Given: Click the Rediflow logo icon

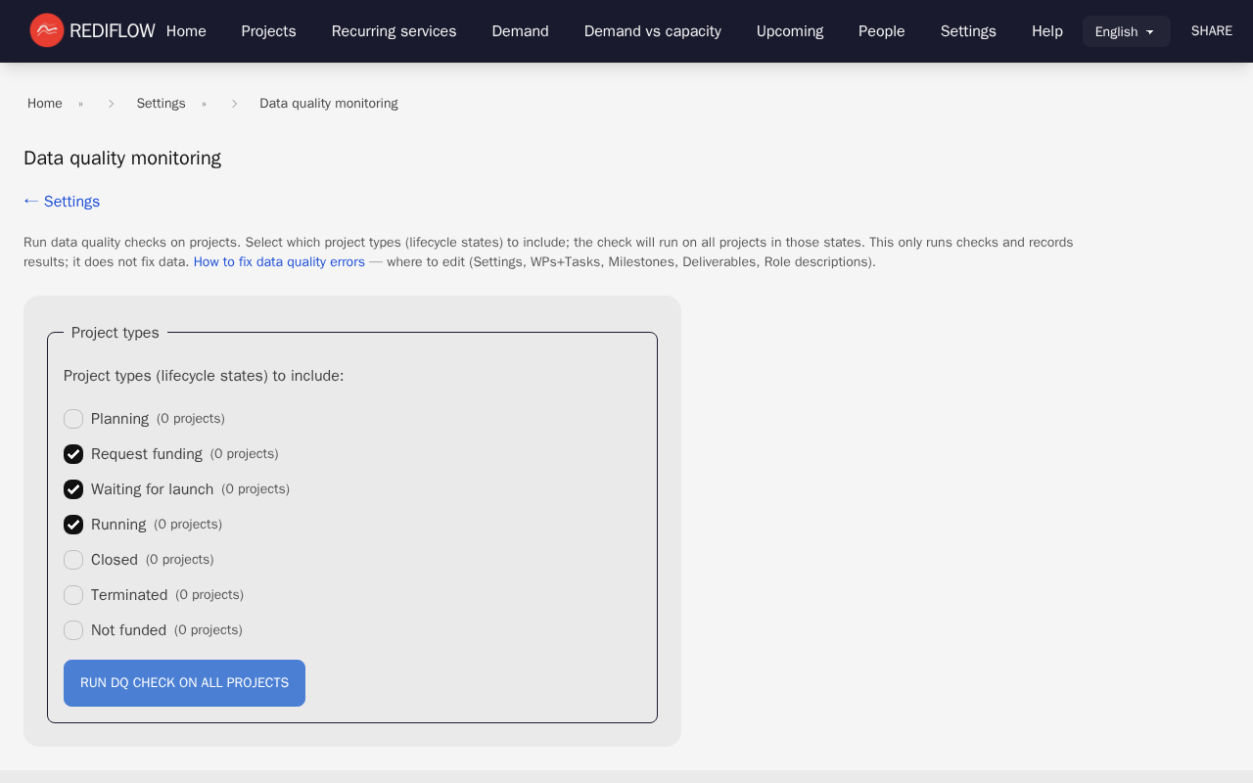Looking at the screenshot, I should pos(46,30).
